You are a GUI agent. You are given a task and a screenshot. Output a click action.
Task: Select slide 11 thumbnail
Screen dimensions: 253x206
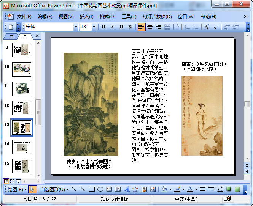point(22,89)
